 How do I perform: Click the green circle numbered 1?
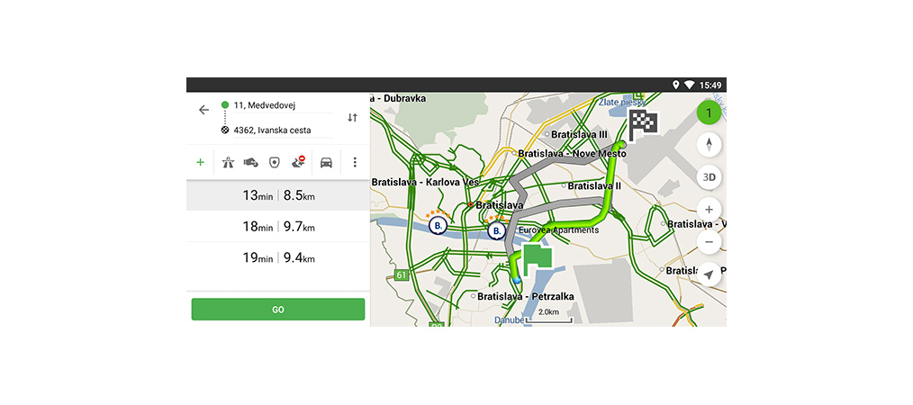click(709, 113)
